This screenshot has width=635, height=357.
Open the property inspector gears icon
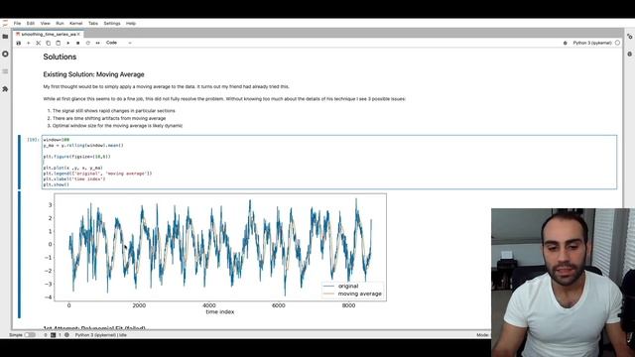(630, 37)
